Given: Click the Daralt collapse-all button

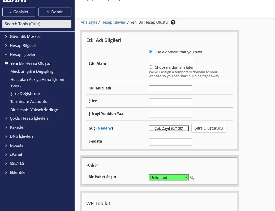Looking at the screenshot, I should point(55,12).
